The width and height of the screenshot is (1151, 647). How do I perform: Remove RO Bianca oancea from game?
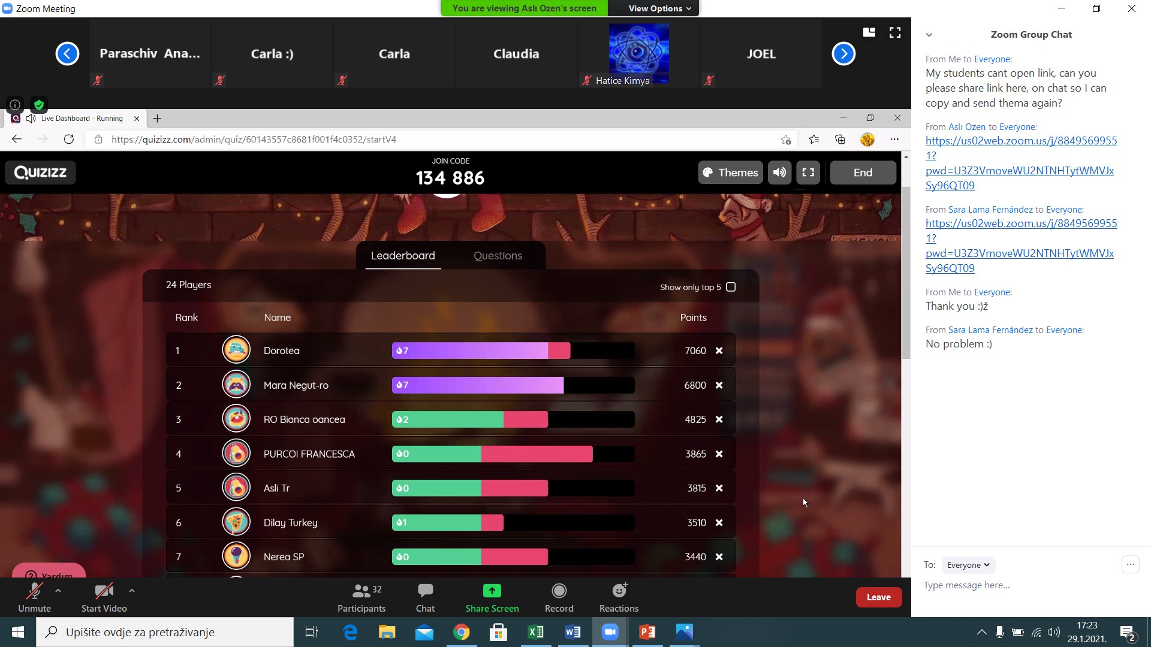point(719,419)
